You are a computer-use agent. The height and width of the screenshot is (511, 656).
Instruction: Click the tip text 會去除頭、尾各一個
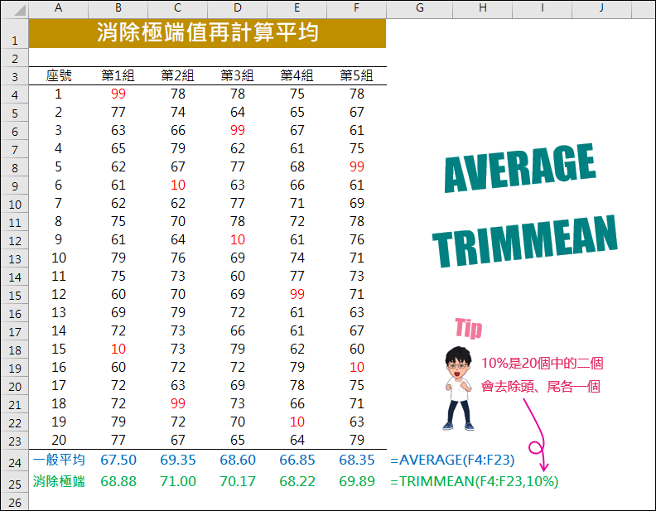pyautogui.click(x=541, y=387)
